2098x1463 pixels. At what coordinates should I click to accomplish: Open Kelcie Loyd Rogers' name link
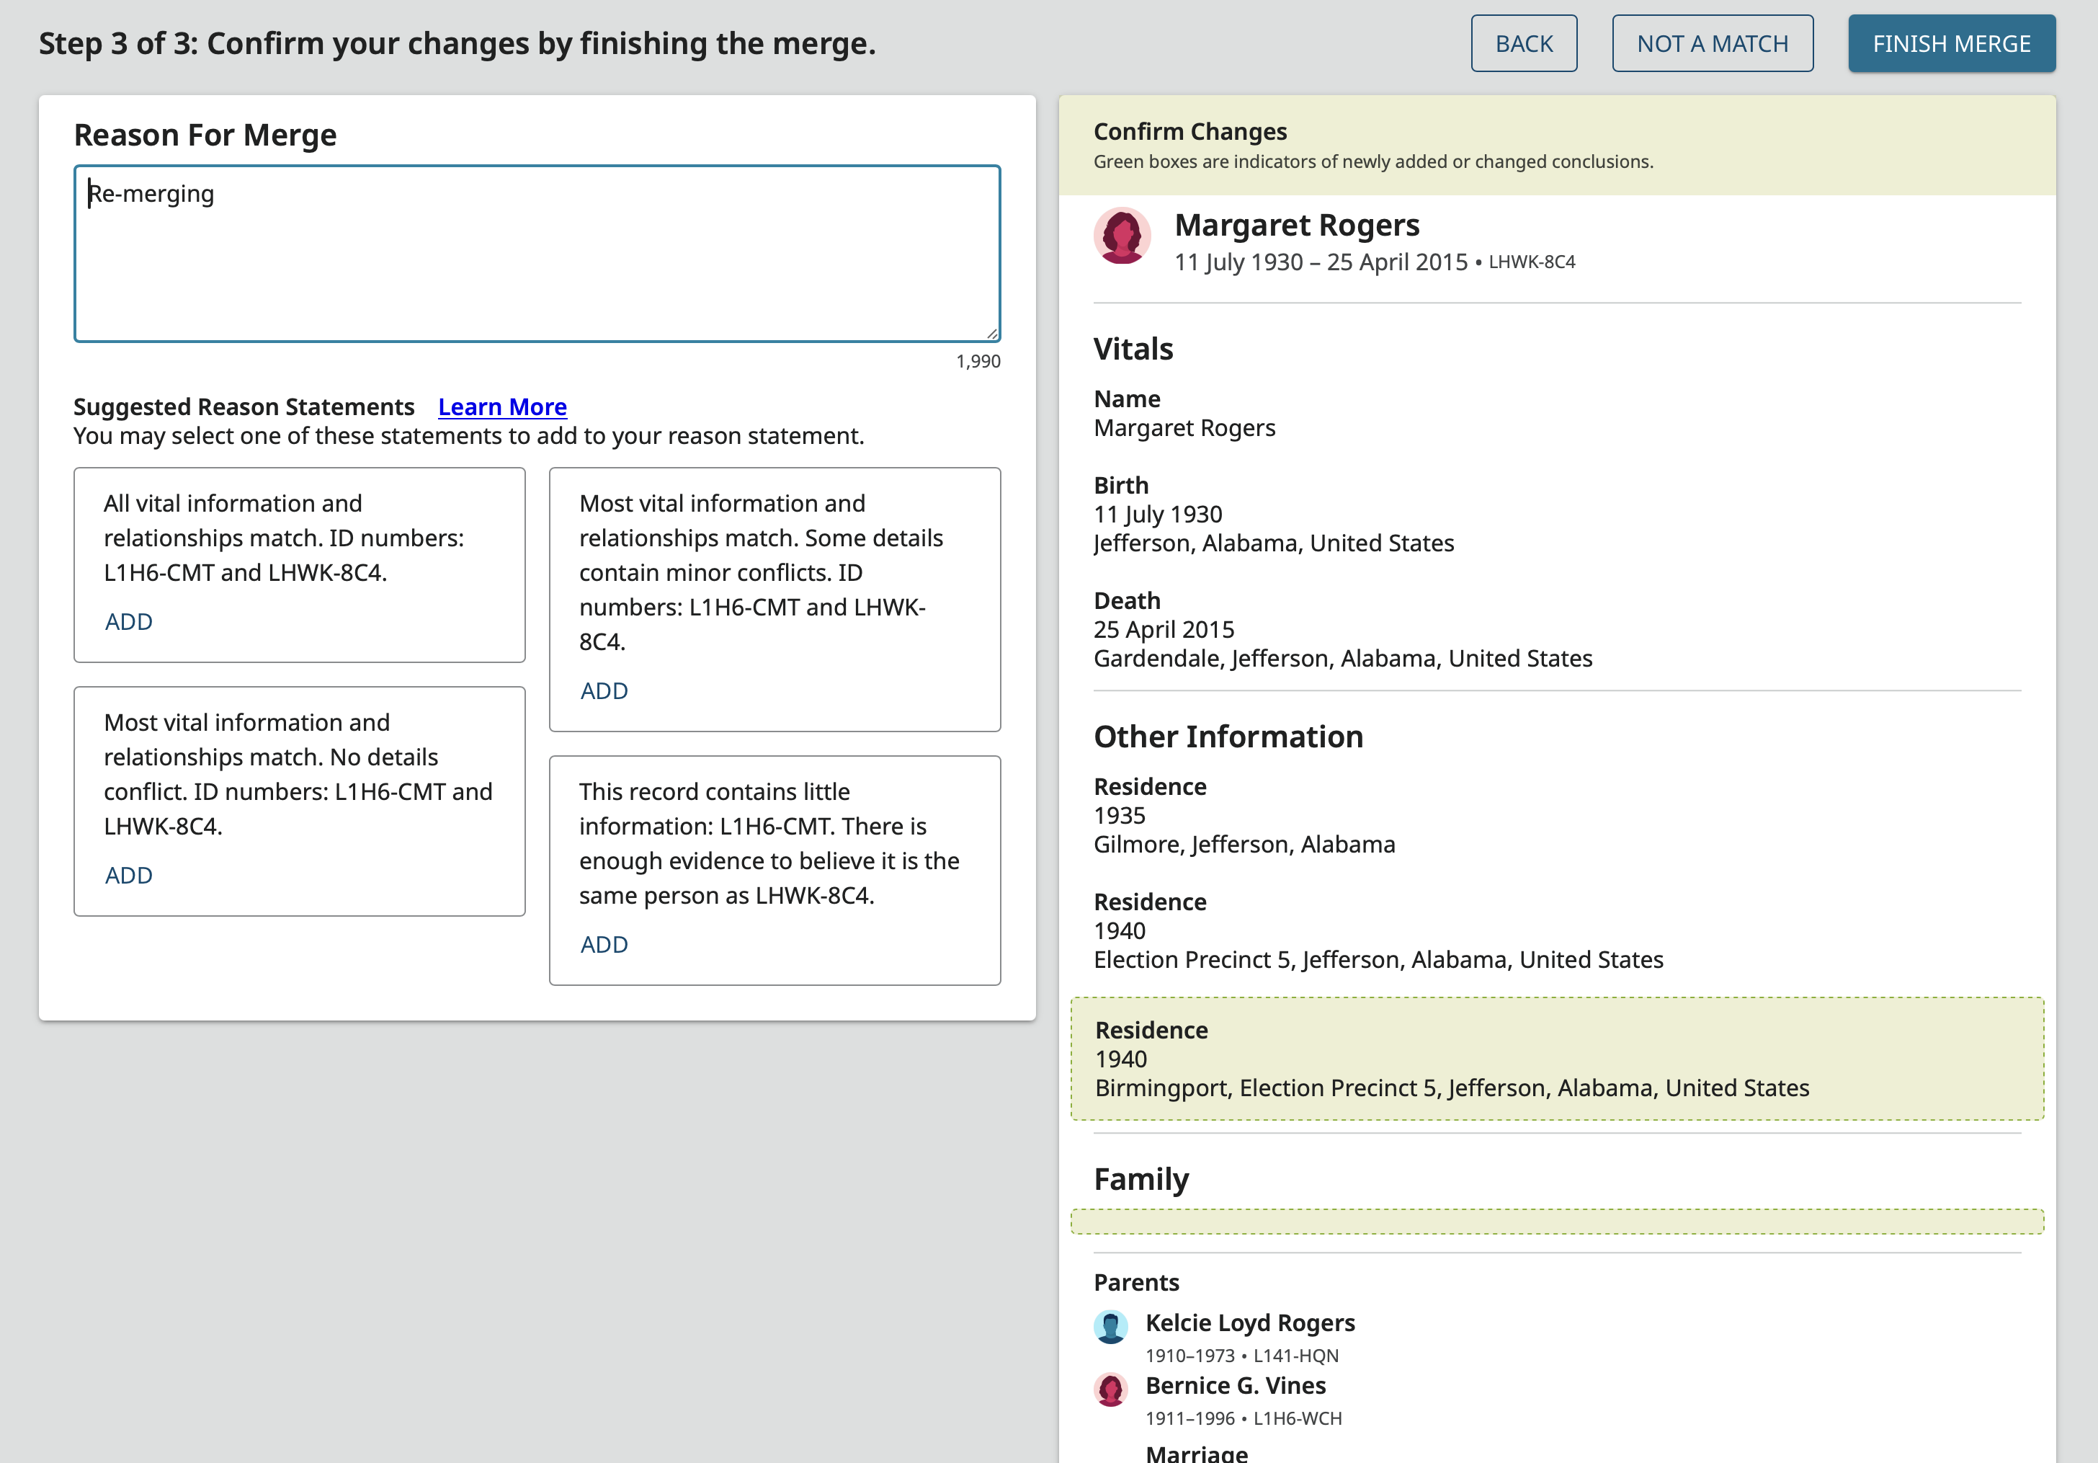pos(1249,1322)
